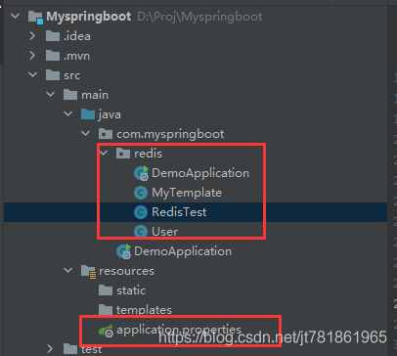Select the MyTemplate class name
397x356 pixels.
click(187, 193)
